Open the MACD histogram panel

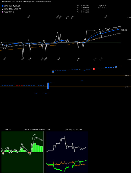[22, 152]
